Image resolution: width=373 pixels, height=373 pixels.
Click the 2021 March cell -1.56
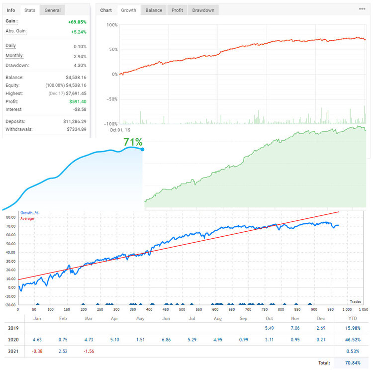point(89,351)
